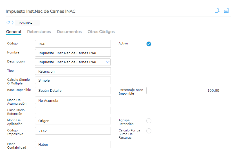Image resolution: width=231 pixels, height=150 pixels.
Task: Open the Tipo field showing Retención
Action: click(x=73, y=71)
